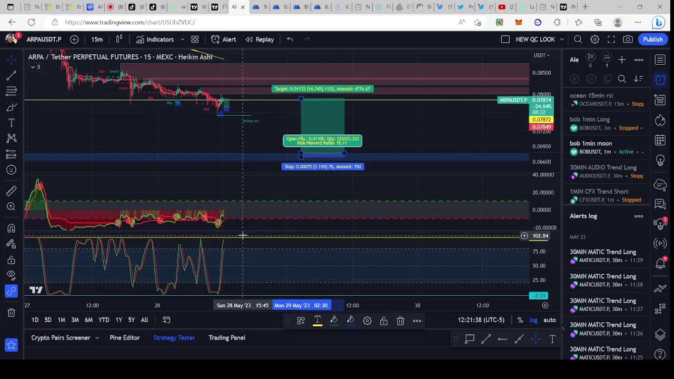Open the Crypto Pairs Screener tab

tap(61, 338)
